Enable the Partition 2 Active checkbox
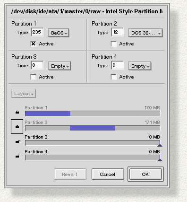187x202 pixels. pos(114,44)
